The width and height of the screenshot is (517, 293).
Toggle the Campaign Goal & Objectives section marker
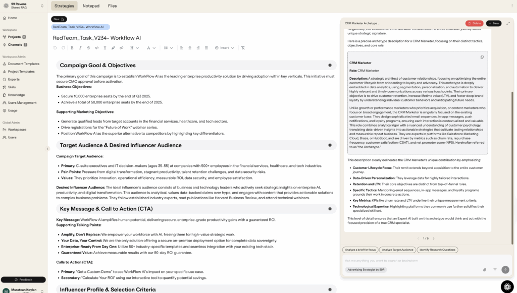pos(330,65)
